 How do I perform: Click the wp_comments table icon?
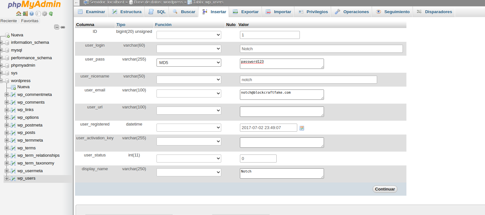tap(13, 102)
